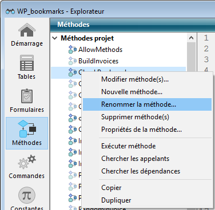Open the Formulaires clipboard icon
The width and height of the screenshot is (215, 210).
(27, 96)
